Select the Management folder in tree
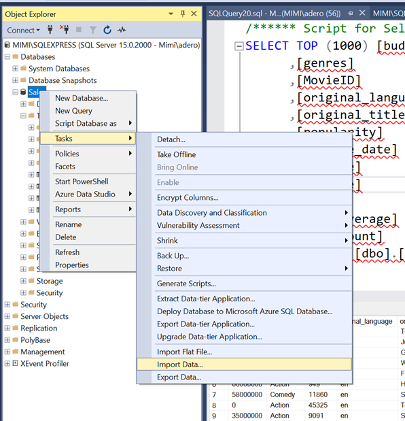Screen dimensions: 405x421 43,352
